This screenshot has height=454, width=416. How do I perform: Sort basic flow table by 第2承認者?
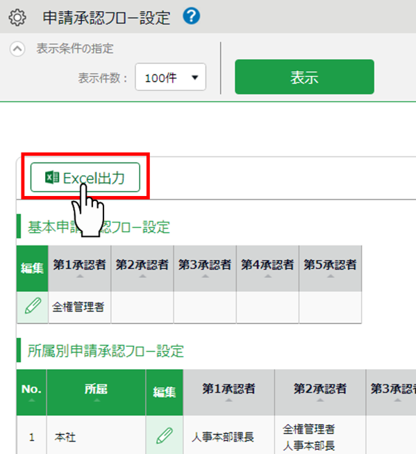[142, 268]
